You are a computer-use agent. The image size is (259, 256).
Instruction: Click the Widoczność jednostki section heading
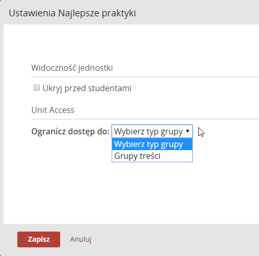72,68
